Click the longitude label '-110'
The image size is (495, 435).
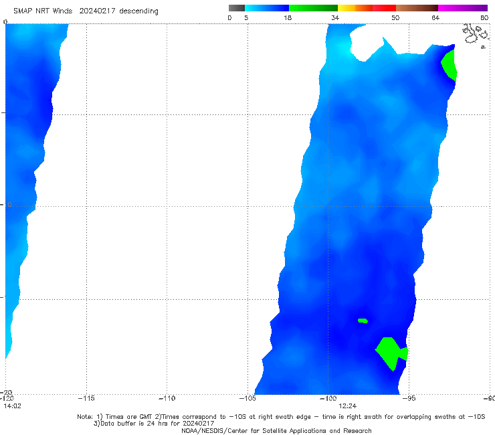click(x=167, y=398)
